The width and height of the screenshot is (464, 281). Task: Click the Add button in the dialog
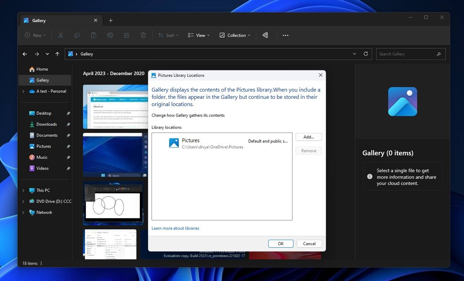(x=308, y=137)
